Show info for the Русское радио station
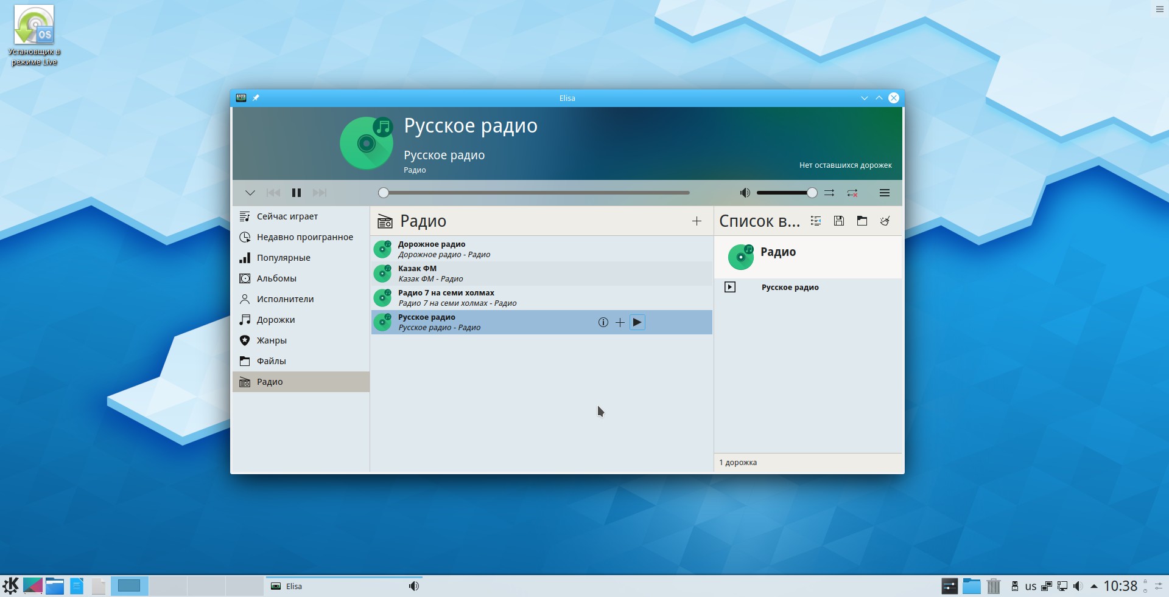This screenshot has width=1169, height=597. pyautogui.click(x=603, y=322)
